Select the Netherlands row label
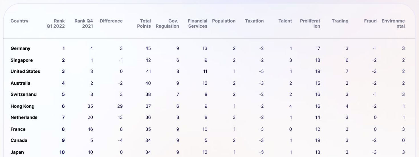Viewport: 419px width, 157px height. coord(24,117)
